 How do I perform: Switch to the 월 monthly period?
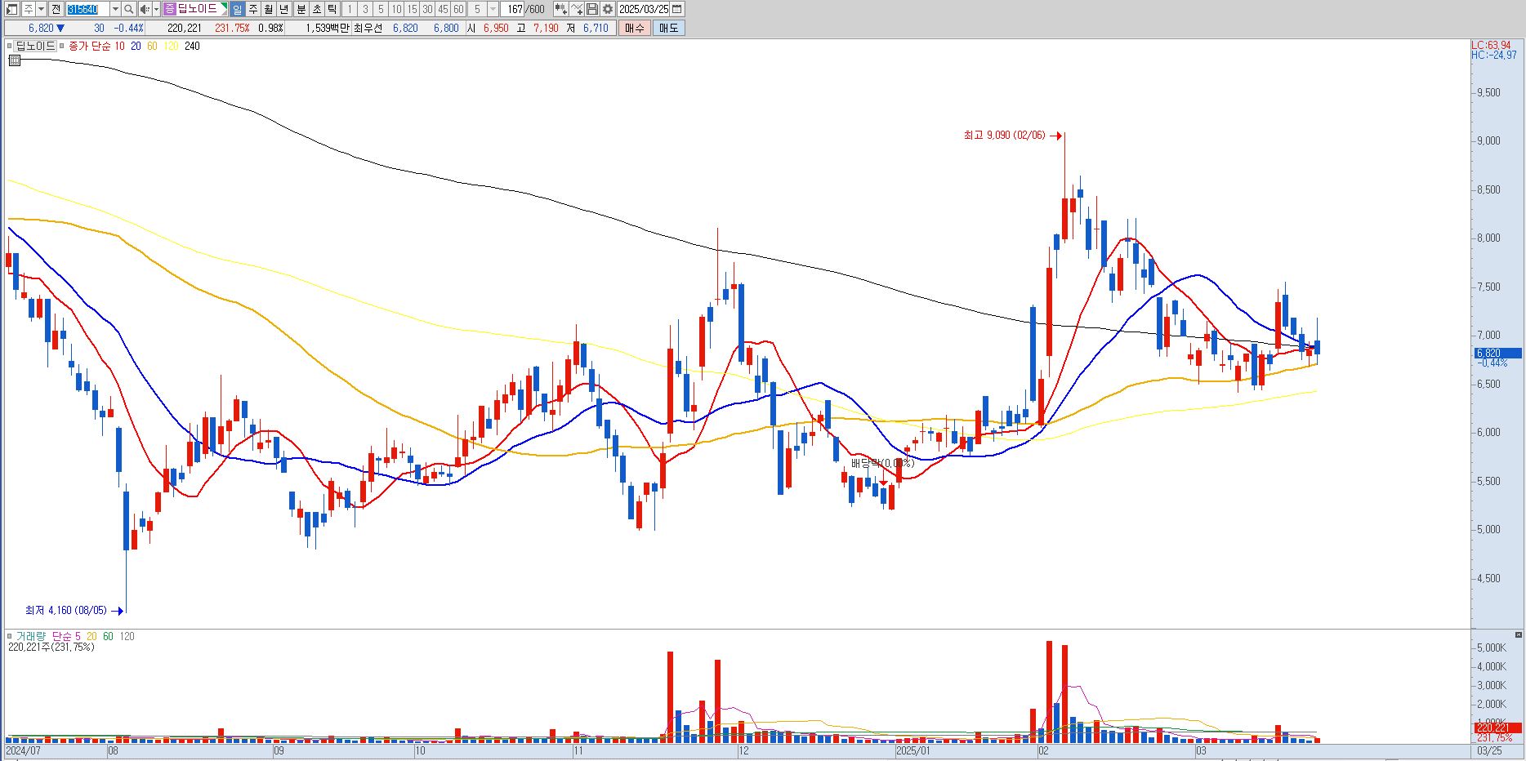268,9
